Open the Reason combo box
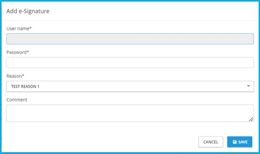The height and width of the screenshot is (154, 260). coord(130,86)
